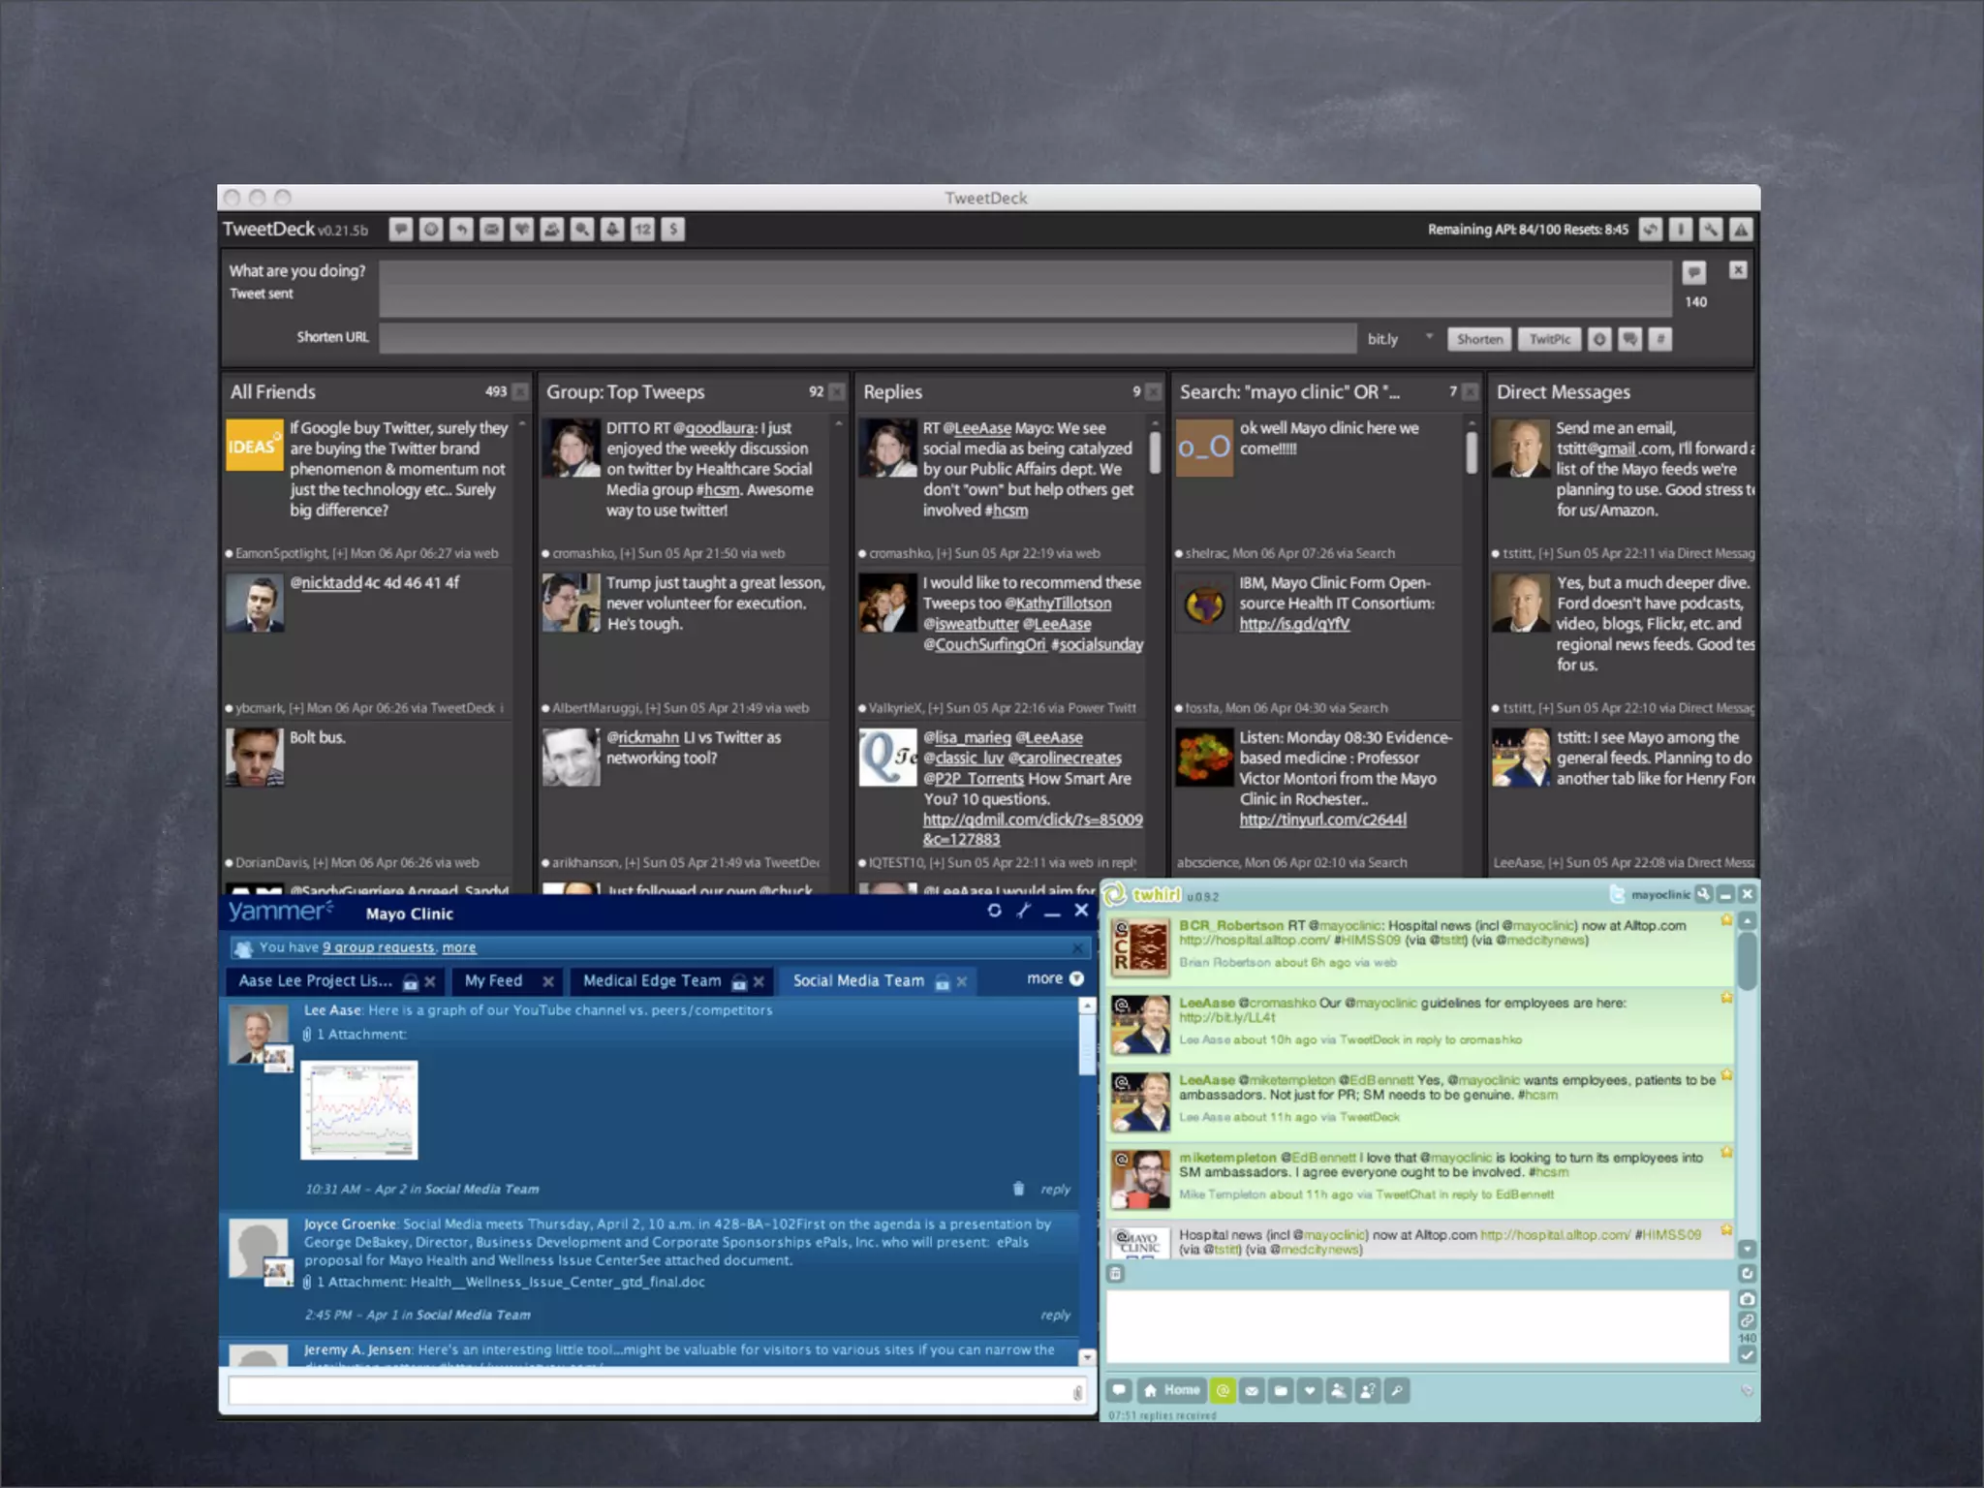Open TweetDeck All Friends column icon

[431, 230]
